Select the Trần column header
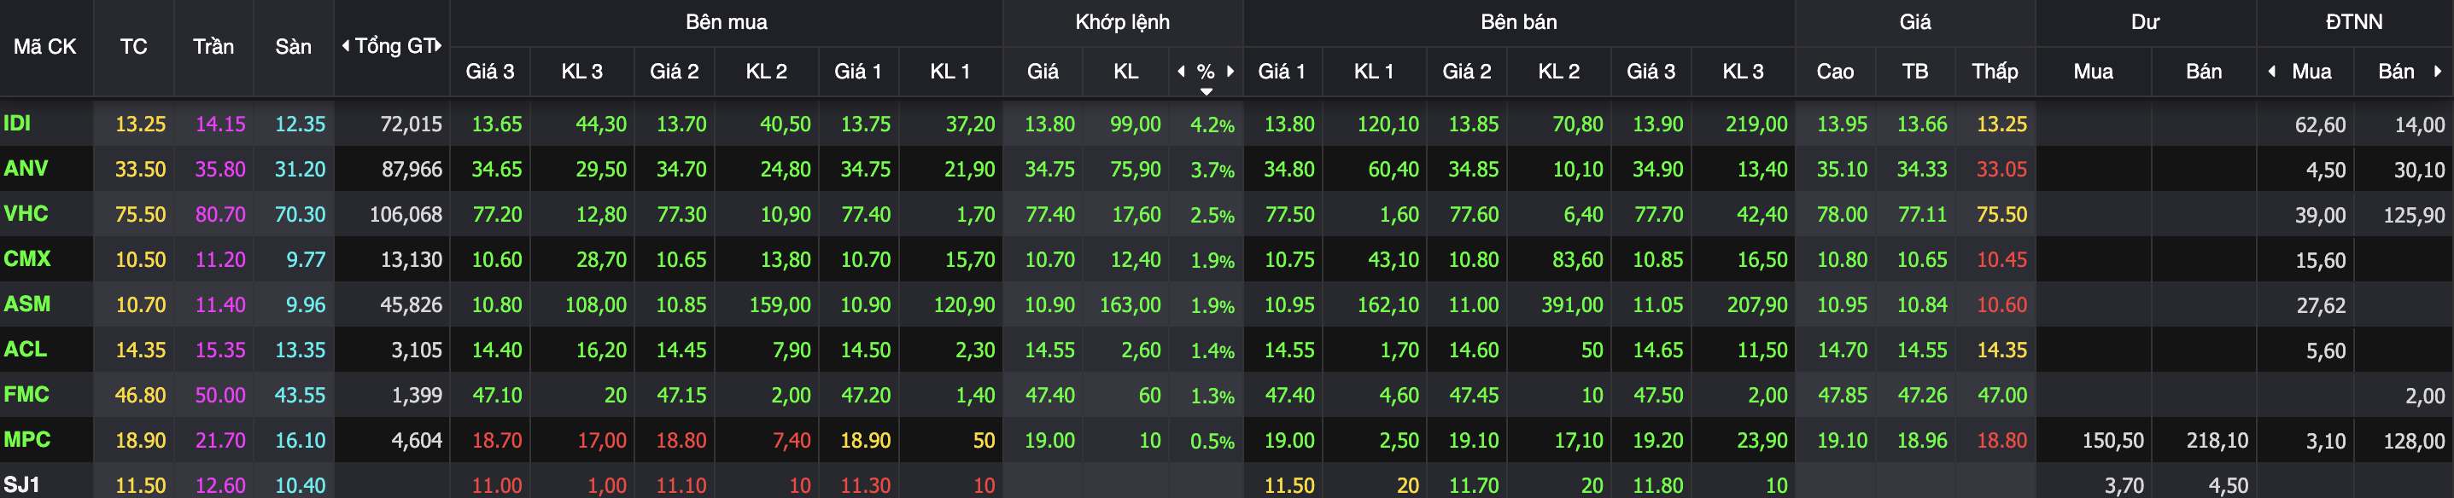 tap(213, 47)
